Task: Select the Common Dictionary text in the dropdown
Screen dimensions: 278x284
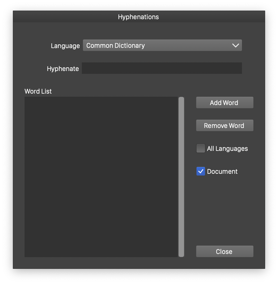Action: tap(116, 46)
